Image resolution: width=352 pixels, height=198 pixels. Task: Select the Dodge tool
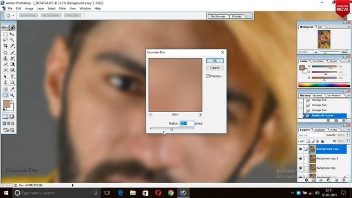click(12, 70)
